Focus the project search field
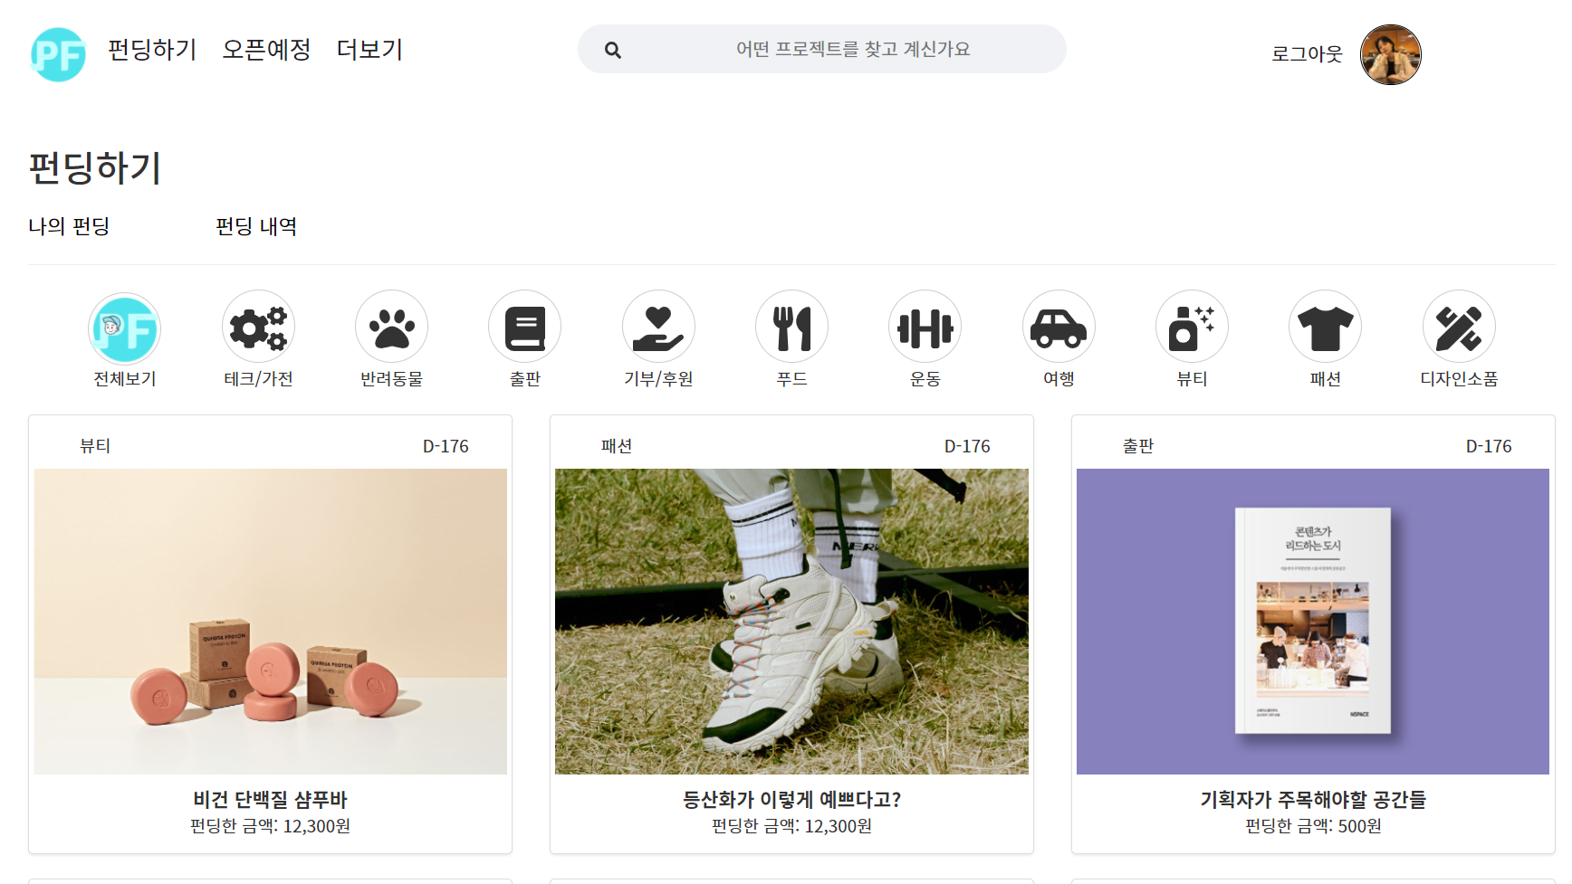The height and width of the screenshot is (884, 1572). (x=822, y=49)
